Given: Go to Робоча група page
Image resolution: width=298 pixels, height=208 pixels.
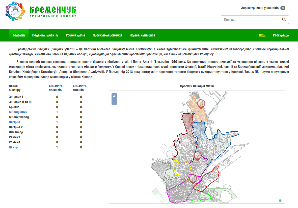Looking at the screenshot, I should tap(75, 35).
